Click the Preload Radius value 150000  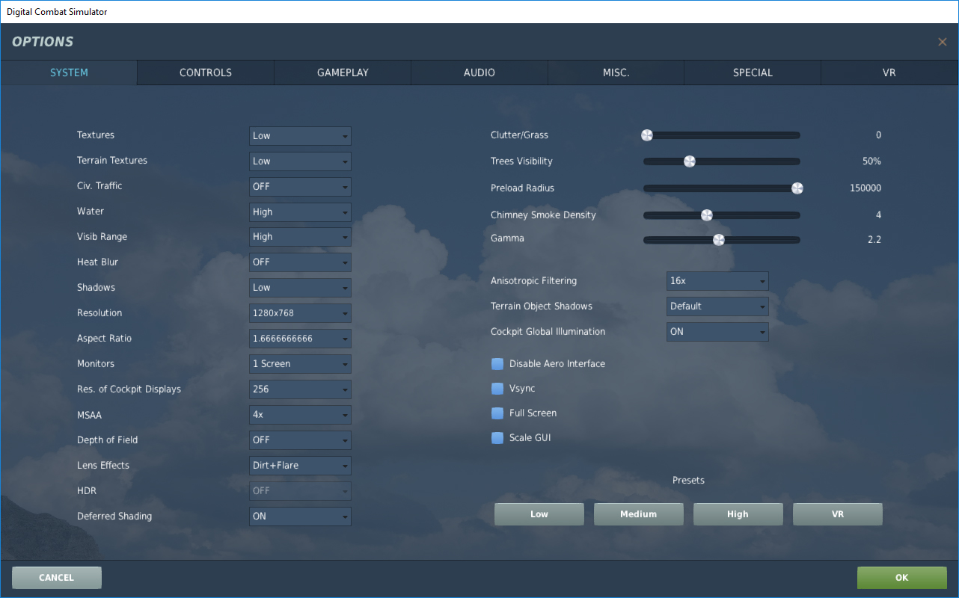[865, 188]
